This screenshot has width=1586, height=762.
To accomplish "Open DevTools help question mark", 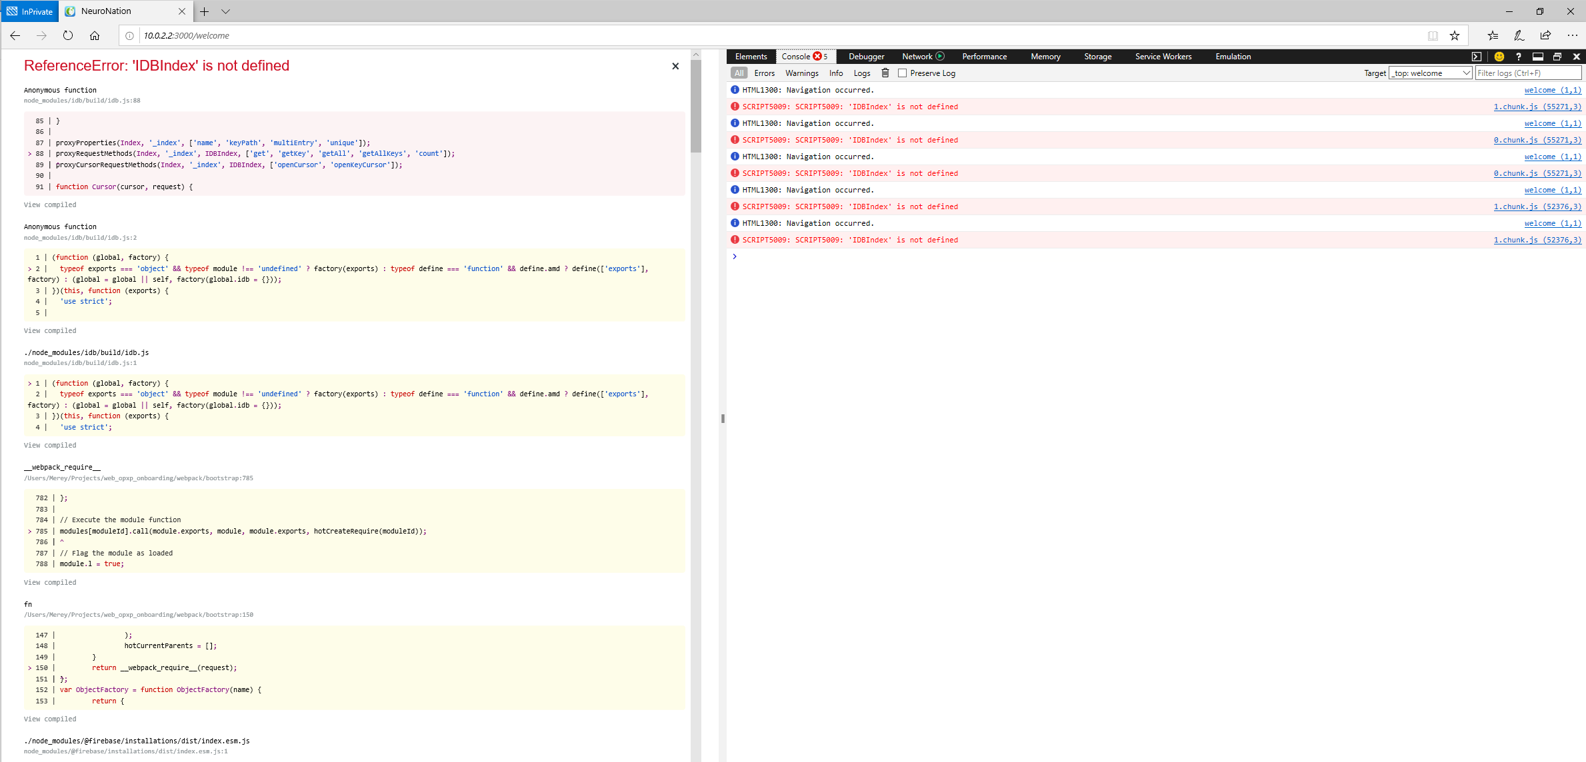I will coord(1519,57).
